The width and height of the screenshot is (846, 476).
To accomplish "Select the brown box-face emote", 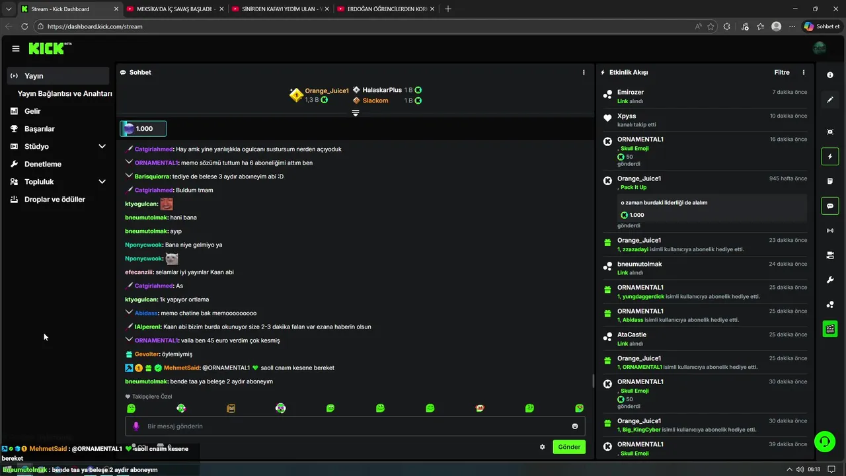I will tap(231, 409).
